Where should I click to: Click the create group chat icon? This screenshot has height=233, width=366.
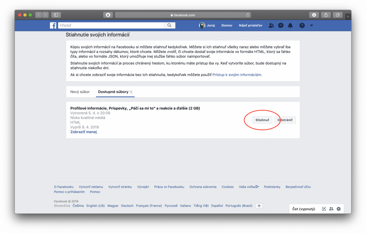331,209
